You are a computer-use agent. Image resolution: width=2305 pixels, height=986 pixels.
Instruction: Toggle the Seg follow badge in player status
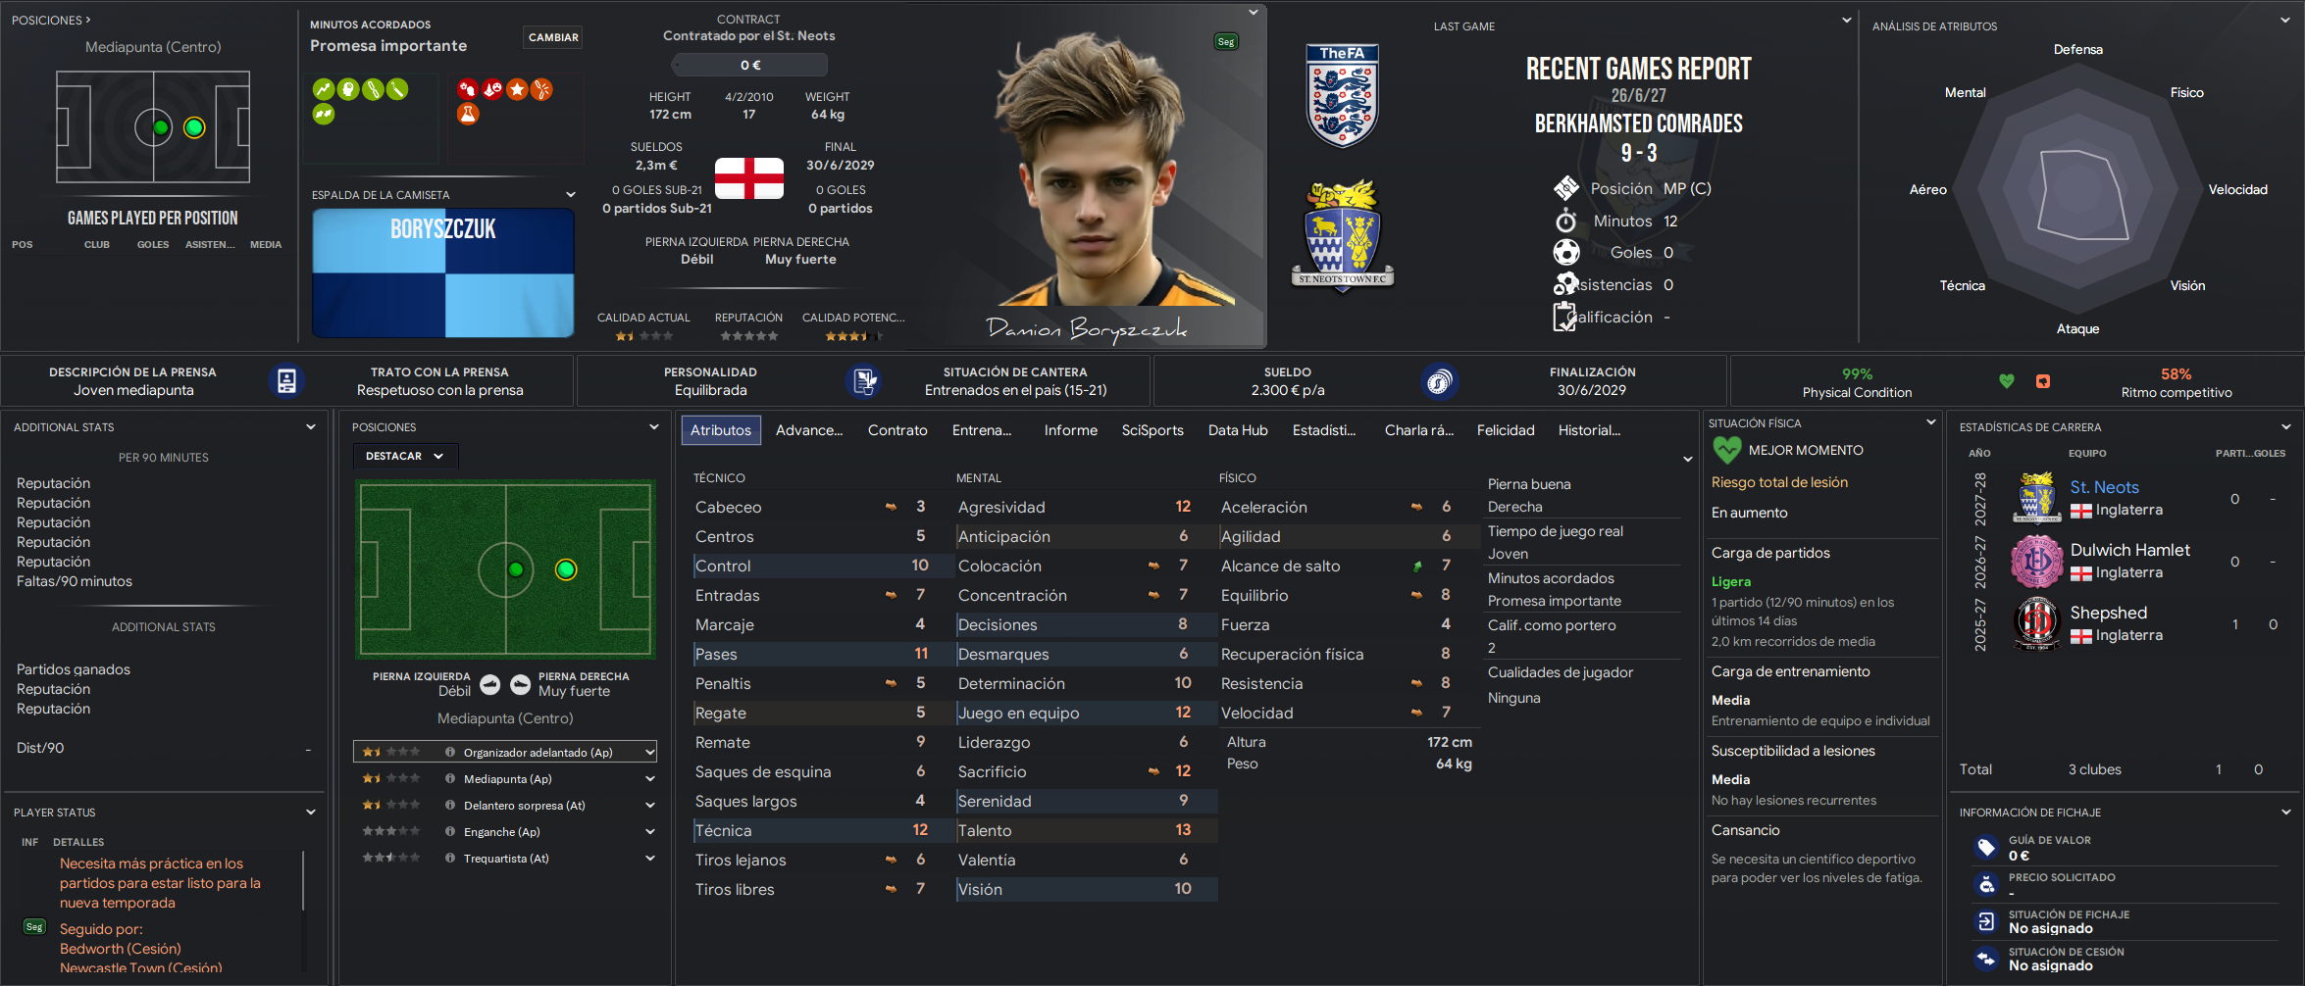tap(34, 927)
